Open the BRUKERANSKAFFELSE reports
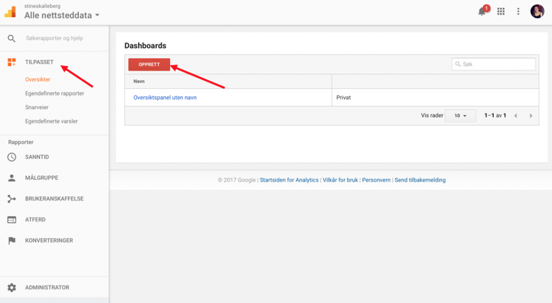 (x=54, y=199)
